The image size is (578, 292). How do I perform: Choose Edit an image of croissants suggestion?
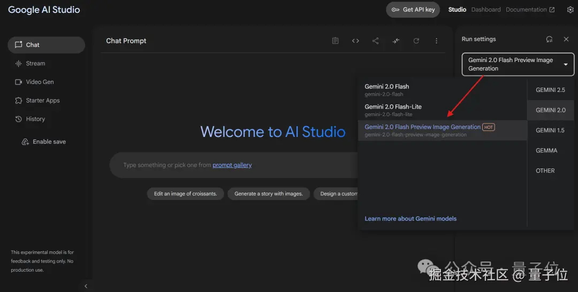[x=185, y=194]
